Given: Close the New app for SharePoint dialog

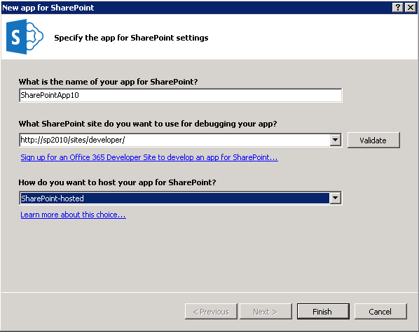Looking at the screenshot, I should pyautogui.click(x=410, y=8).
